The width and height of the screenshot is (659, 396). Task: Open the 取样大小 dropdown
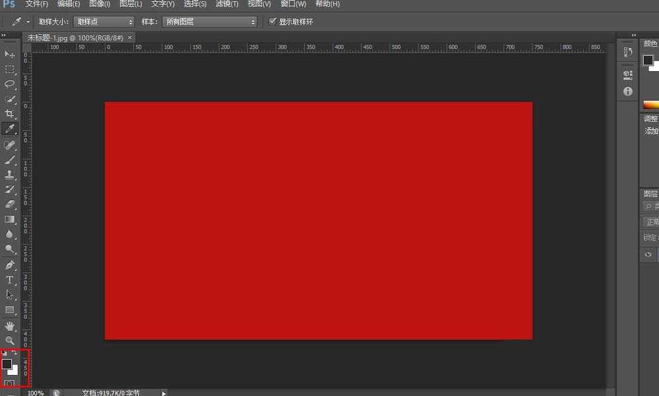click(103, 22)
